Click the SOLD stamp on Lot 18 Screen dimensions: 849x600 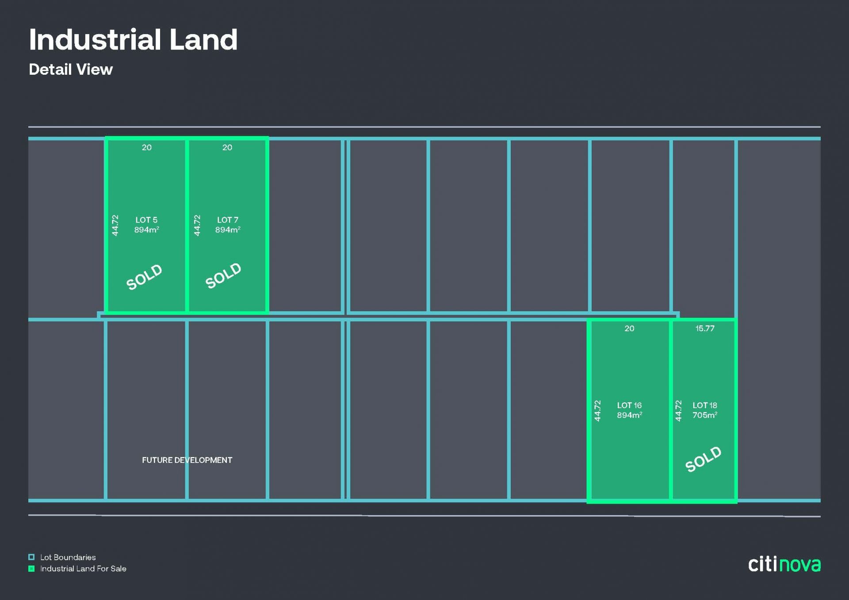click(x=703, y=459)
